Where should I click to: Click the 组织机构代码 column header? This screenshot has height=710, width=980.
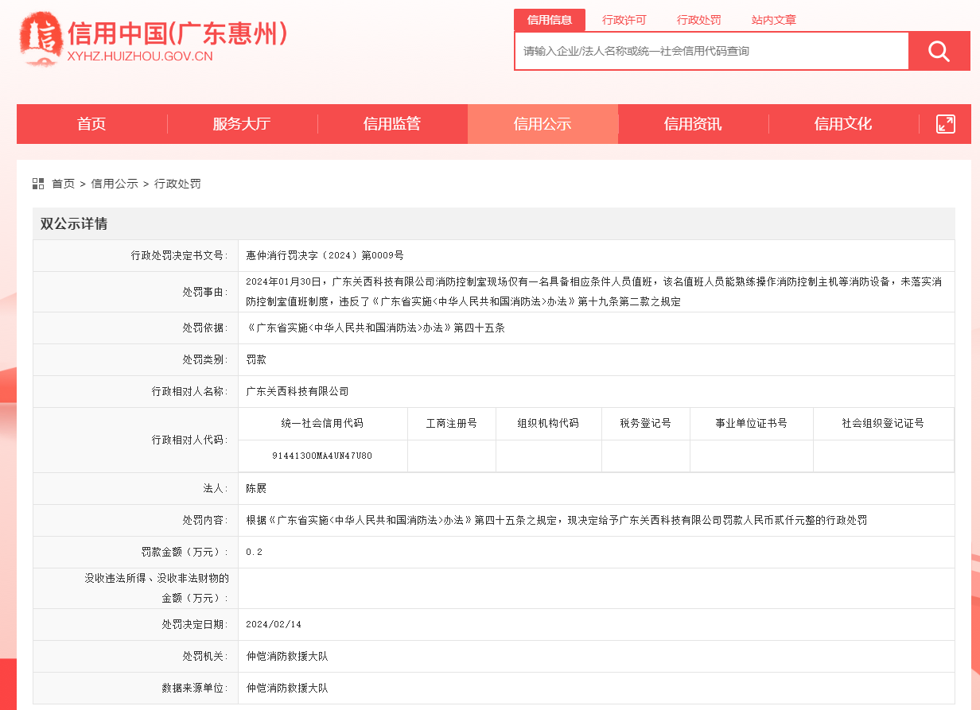pos(548,424)
